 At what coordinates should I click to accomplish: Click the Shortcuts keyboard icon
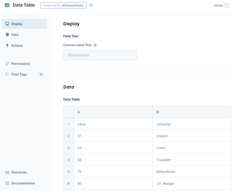7,172
